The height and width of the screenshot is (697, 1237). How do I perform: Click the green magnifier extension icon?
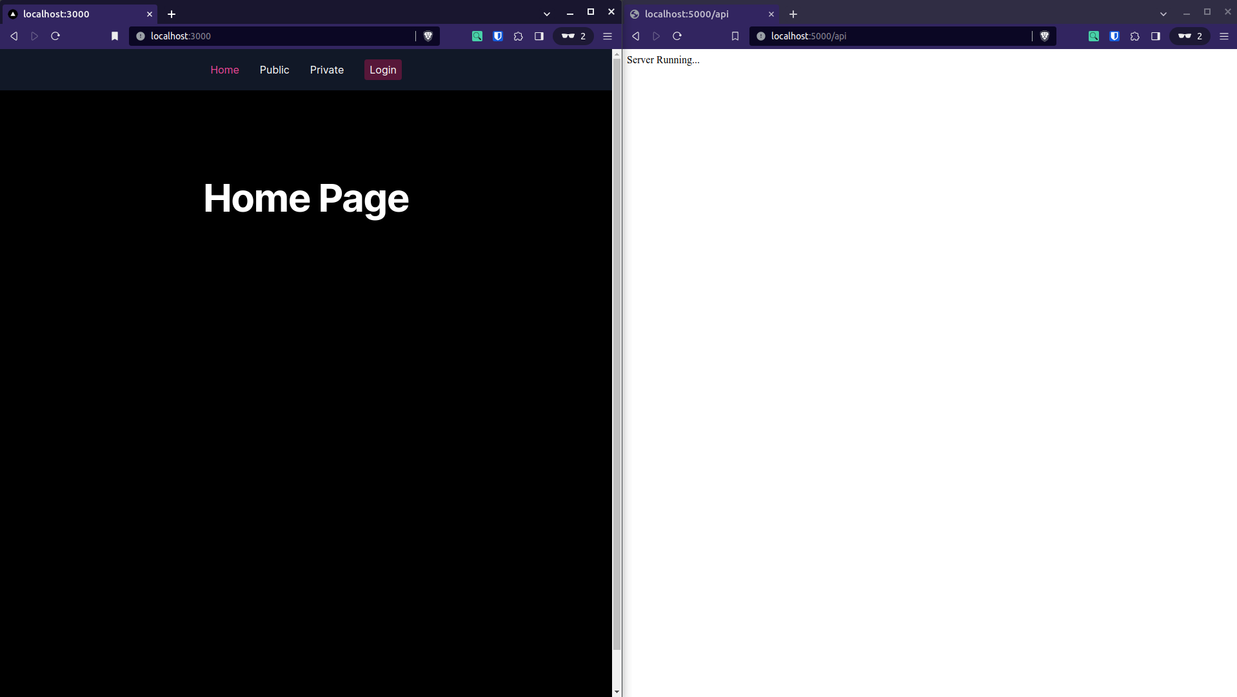[x=477, y=36]
